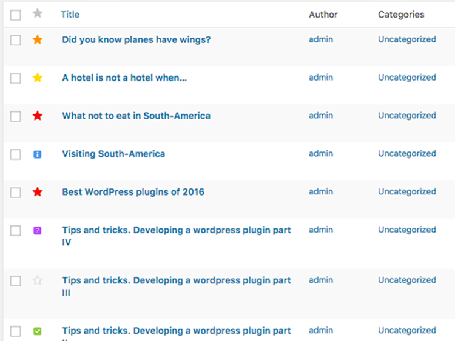This screenshot has height=341, width=455.
Task: Click the gray star column header icon
Action: (x=38, y=13)
